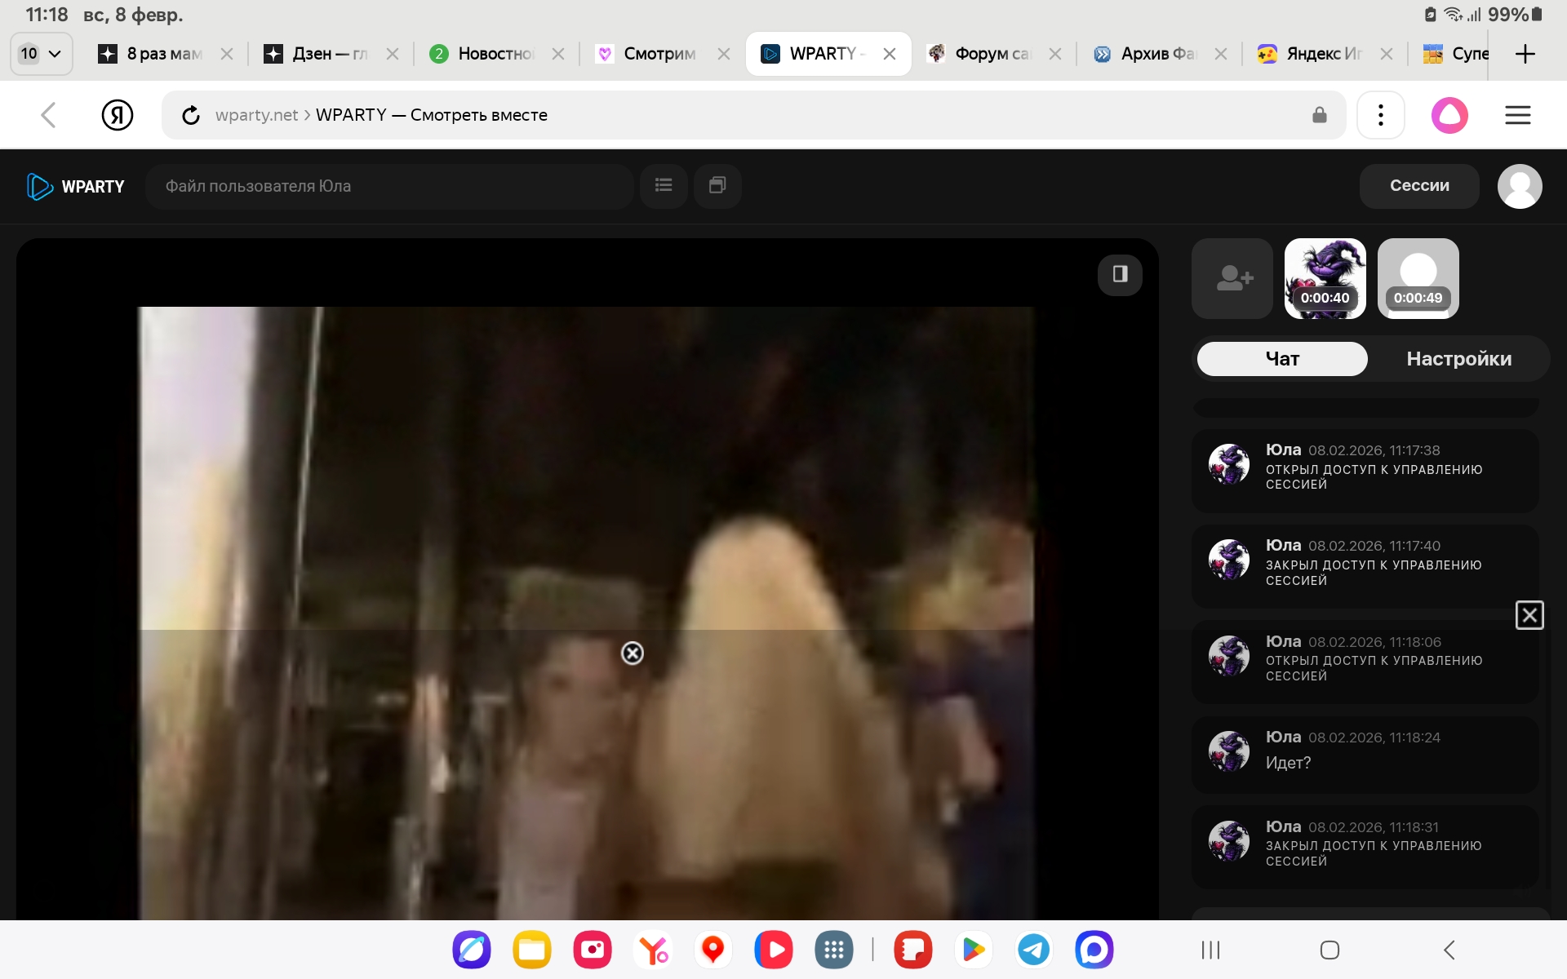This screenshot has height=979, width=1567.
Task: Dismiss overlay with circled X on video
Action: (x=633, y=653)
